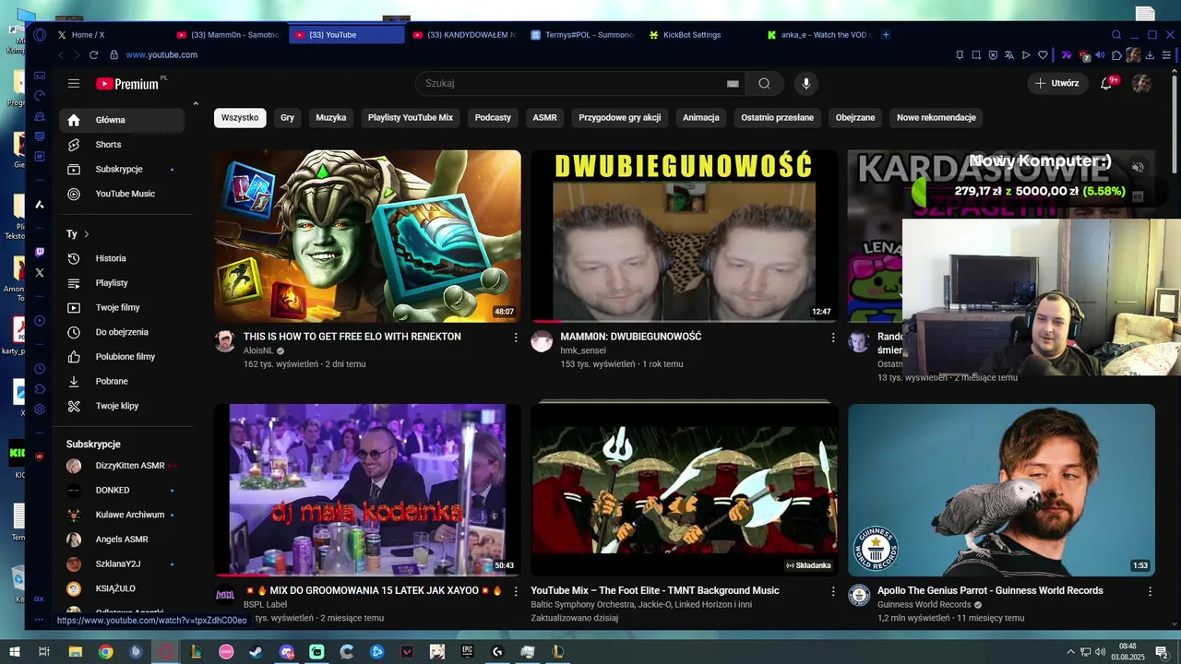Open more options for MIX DO GROOMOWANIA video
Viewport: 1181px width, 664px height.
coord(516,591)
